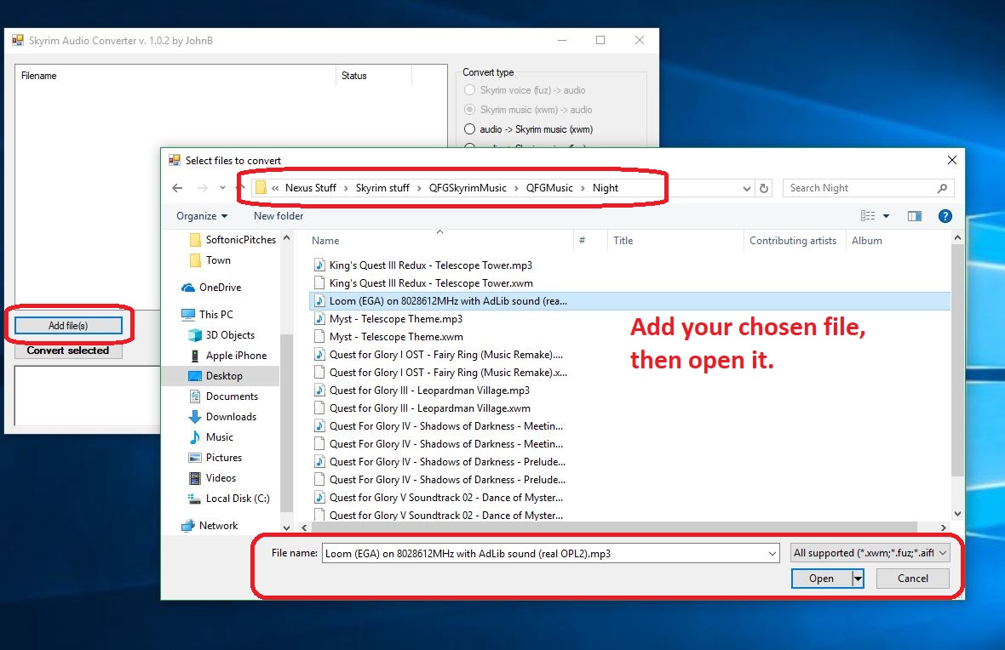The image size is (1005, 650).
Task: Open the view options dropdown arrow
Action: point(886,216)
